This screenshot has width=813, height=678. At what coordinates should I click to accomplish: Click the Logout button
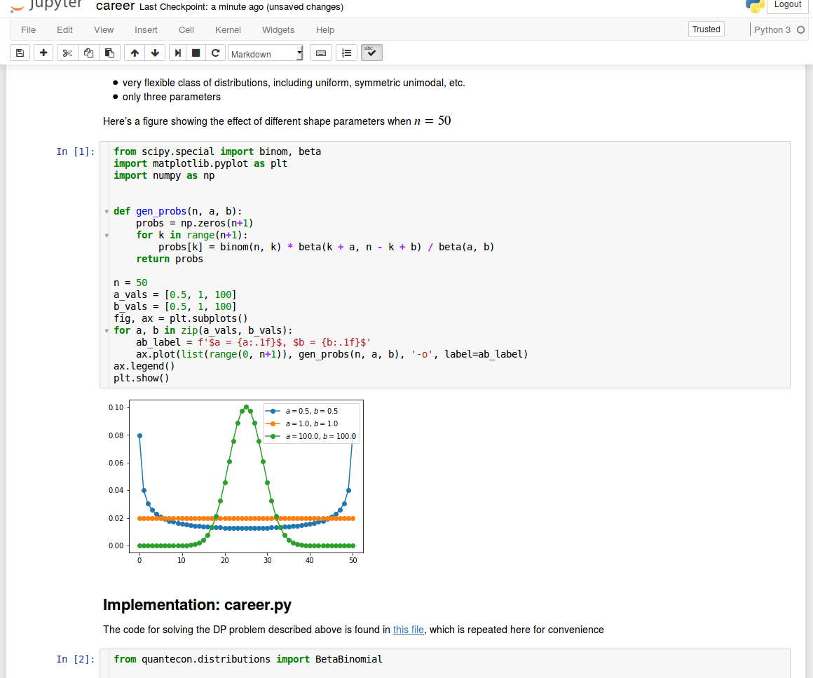(788, 5)
